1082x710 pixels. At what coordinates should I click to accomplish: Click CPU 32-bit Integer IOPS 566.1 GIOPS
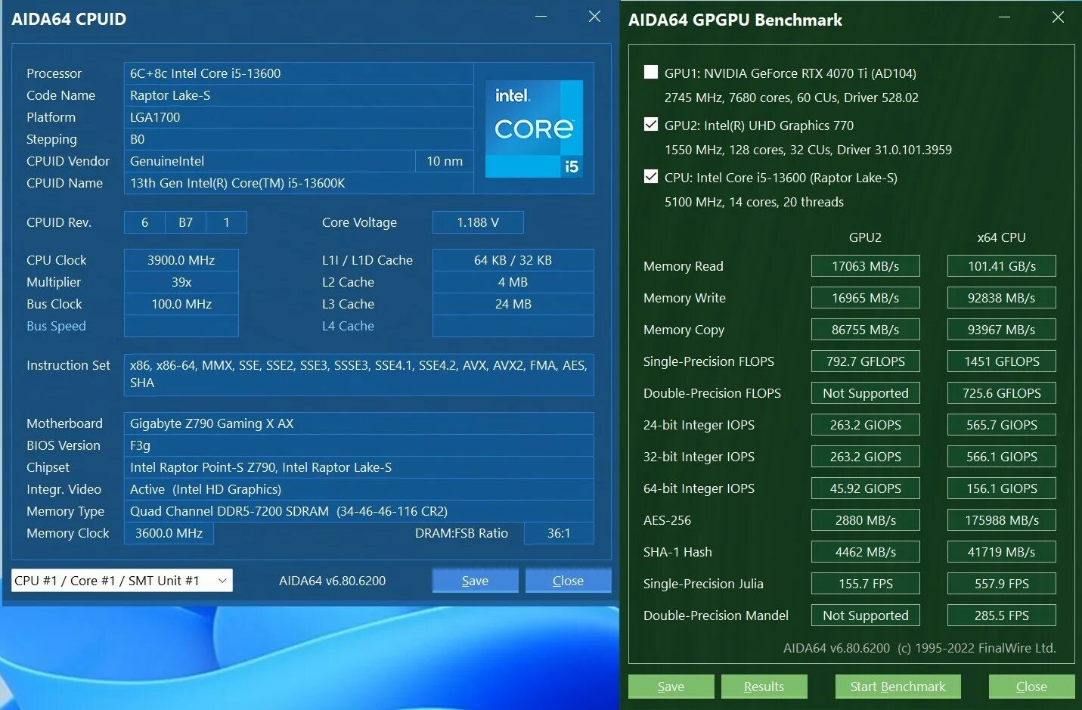point(1001,457)
